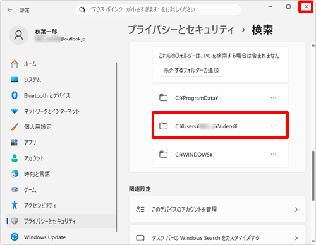Click the user profile avatar icon
This screenshot has height=245, width=316.
[18, 35]
